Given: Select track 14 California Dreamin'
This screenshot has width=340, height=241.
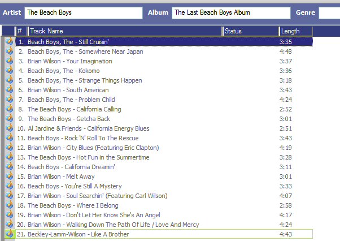Looking at the screenshot, I should click(x=164, y=167).
